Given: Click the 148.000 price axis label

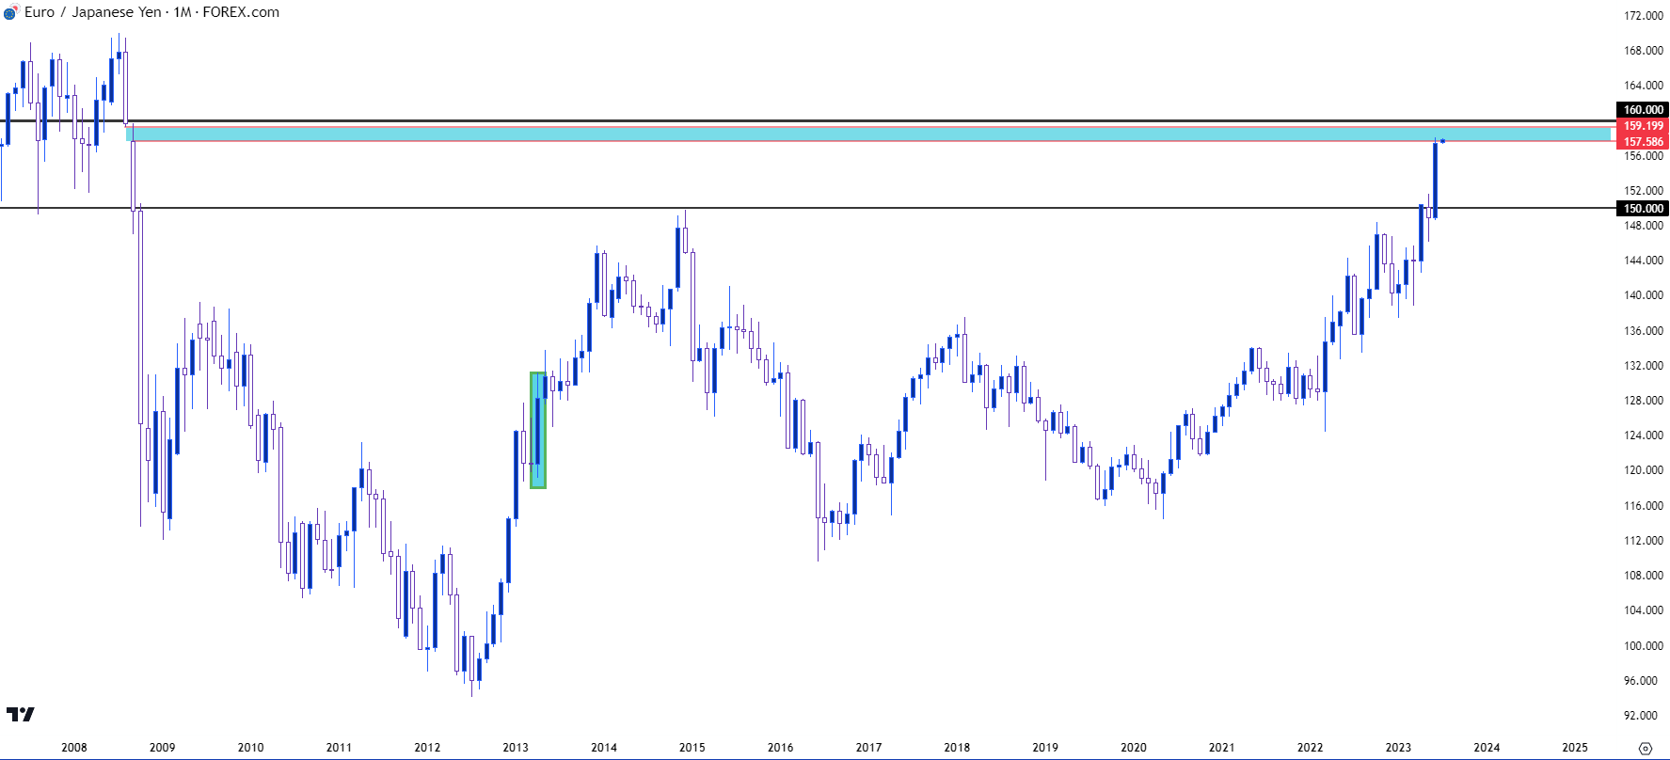Looking at the screenshot, I should click(x=1643, y=226).
